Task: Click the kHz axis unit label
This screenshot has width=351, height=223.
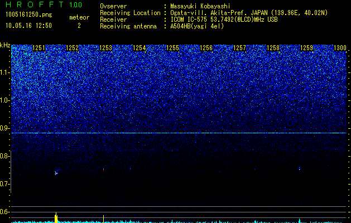Action: point(5,45)
